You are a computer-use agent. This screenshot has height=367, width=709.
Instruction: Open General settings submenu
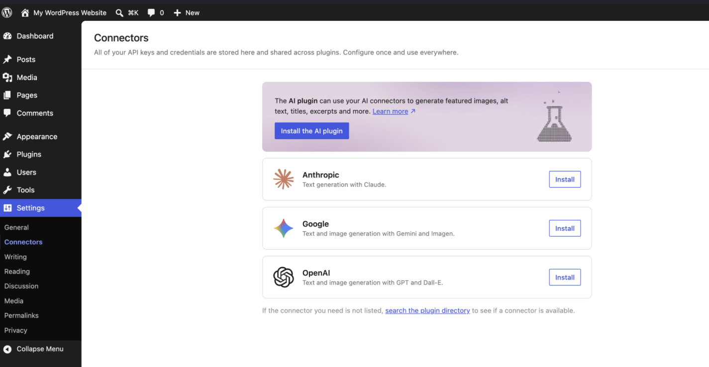click(16, 227)
